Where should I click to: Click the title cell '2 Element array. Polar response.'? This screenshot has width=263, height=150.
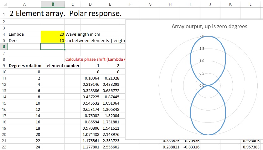click(x=65, y=13)
